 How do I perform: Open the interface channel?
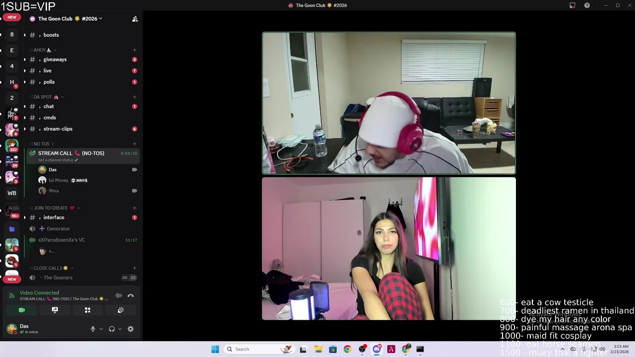click(x=83, y=218)
